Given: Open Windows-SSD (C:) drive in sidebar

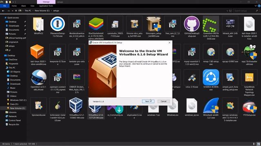Looking at the screenshot, I should [x=18, y=100].
